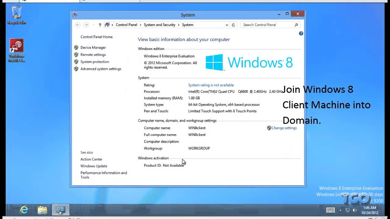Click the shield icon beside Device Manager
Image resolution: width=390 pixels, height=219 pixels.
tap(76, 47)
